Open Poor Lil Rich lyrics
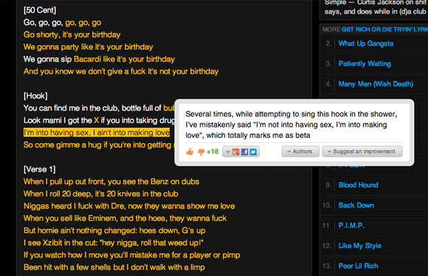 [x=358, y=266]
